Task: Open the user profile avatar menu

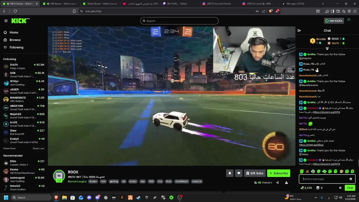Action: pyautogui.click(x=349, y=20)
